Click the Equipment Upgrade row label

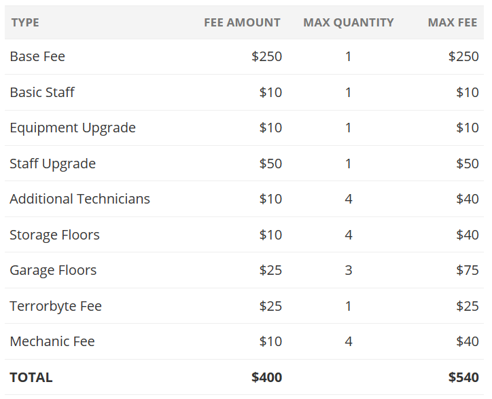pos(73,128)
